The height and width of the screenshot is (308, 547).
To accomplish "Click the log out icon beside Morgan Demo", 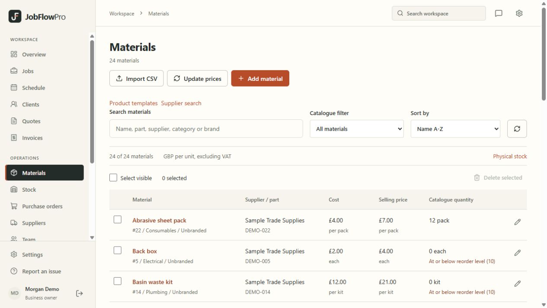I will [80, 293].
